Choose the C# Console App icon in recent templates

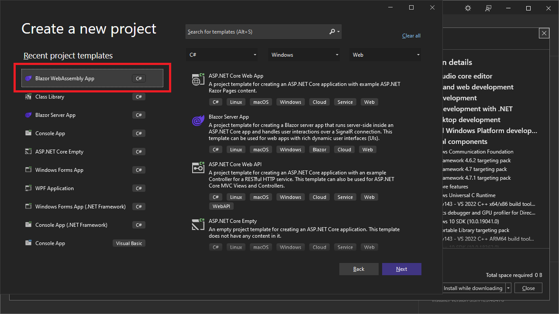[x=28, y=133]
